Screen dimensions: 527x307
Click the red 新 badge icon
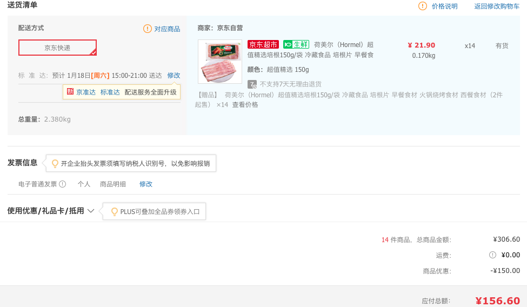pyautogui.click(x=70, y=91)
